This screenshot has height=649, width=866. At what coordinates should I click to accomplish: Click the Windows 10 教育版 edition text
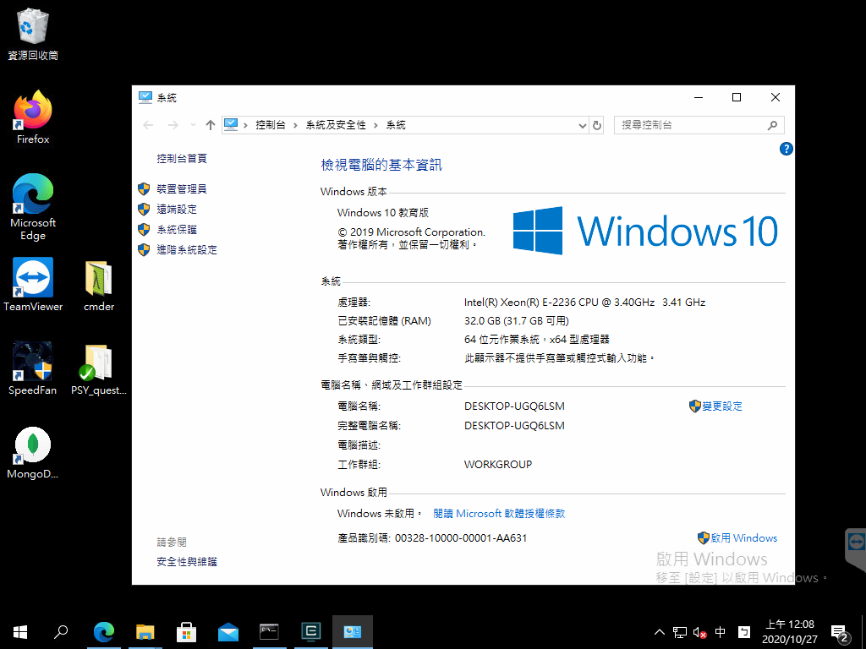coord(383,212)
